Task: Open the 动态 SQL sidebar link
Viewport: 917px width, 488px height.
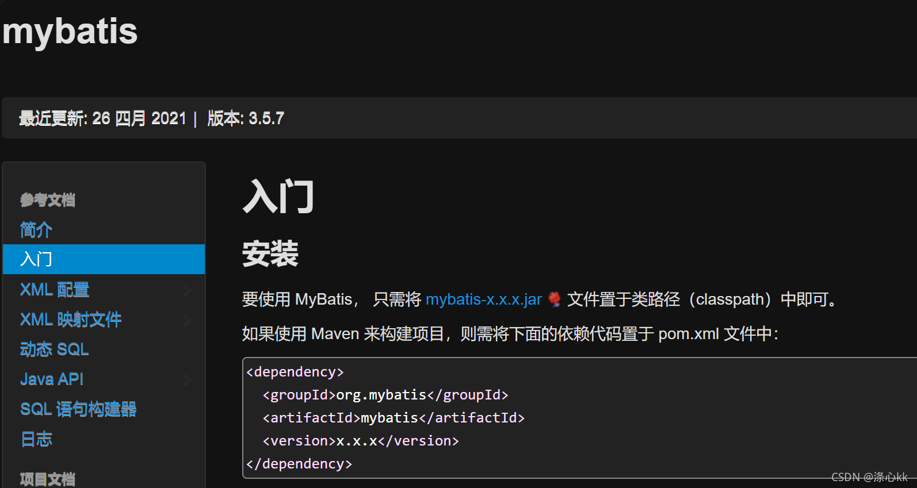Action: [55, 349]
